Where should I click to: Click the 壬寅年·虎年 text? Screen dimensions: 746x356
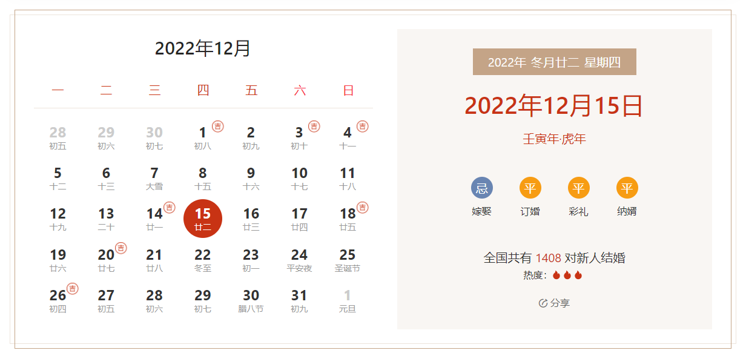pos(555,139)
